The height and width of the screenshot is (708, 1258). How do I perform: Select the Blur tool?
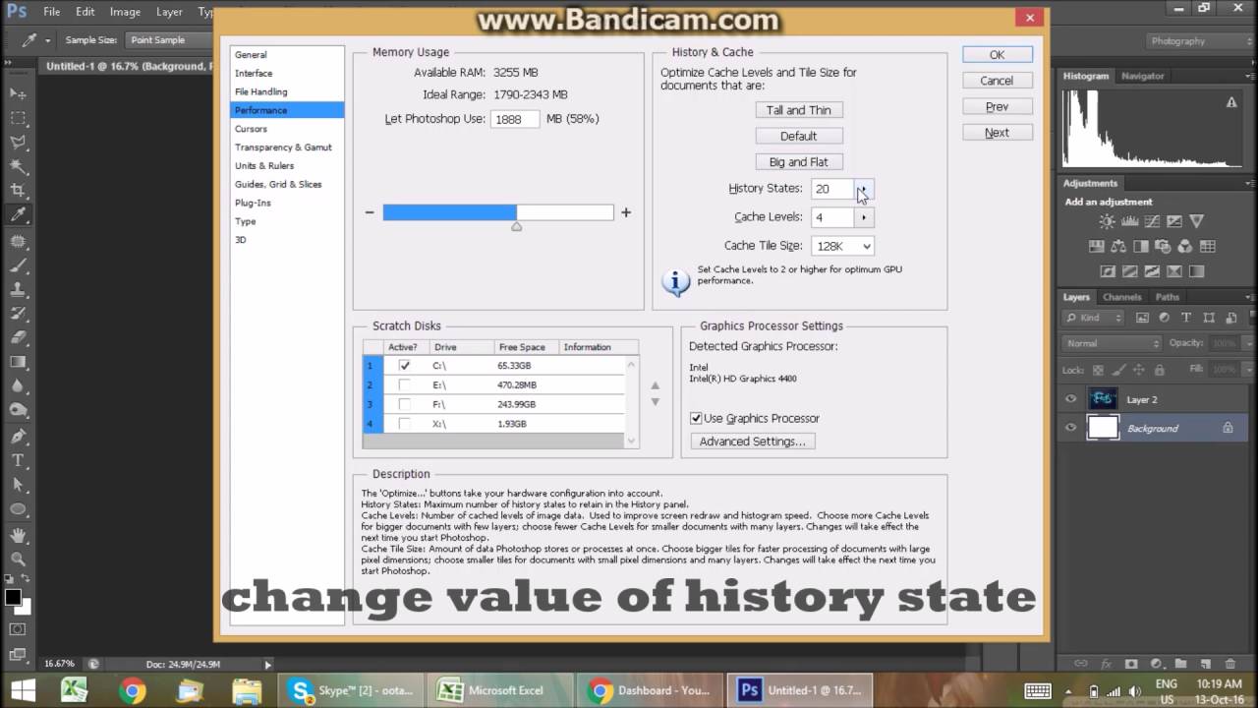click(18, 386)
